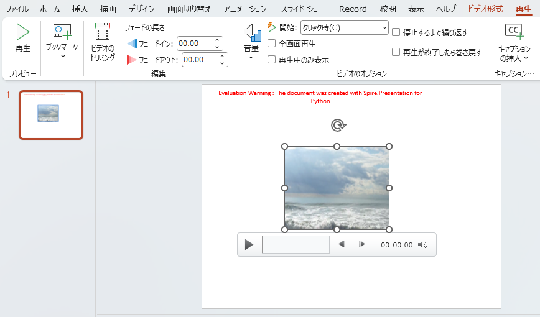This screenshot has width=540, height=317.
Task: Click the top-left resize handle of video
Action: coord(284,146)
